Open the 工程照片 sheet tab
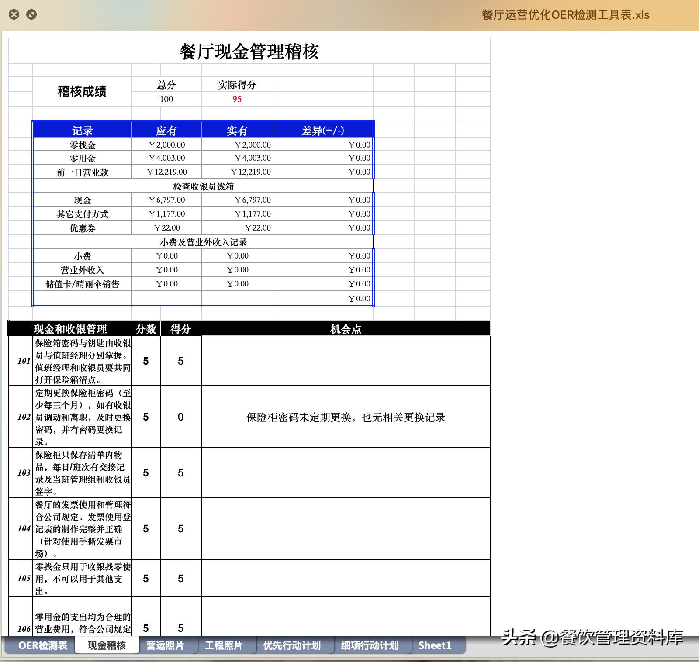Screen dimensions: 699x662 pyautogui.click(x=224, y=645)
